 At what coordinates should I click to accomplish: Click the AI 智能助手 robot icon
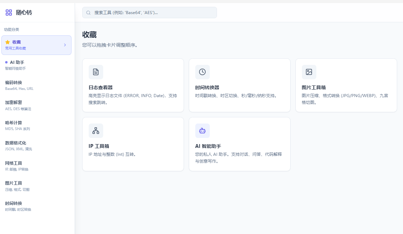pos(202,131)
